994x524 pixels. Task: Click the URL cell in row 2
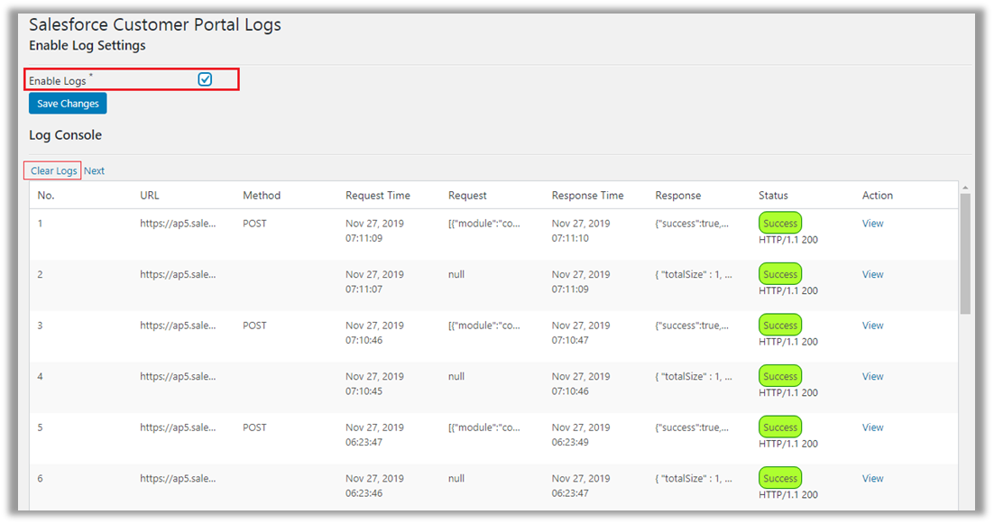(x=178, y=274)
